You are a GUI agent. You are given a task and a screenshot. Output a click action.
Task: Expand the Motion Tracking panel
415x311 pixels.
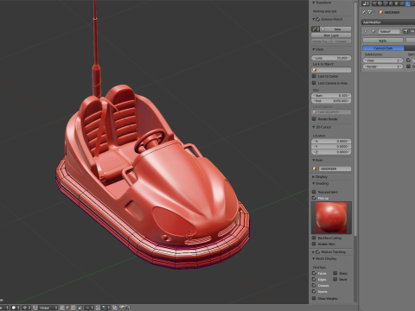coord(314,252)
